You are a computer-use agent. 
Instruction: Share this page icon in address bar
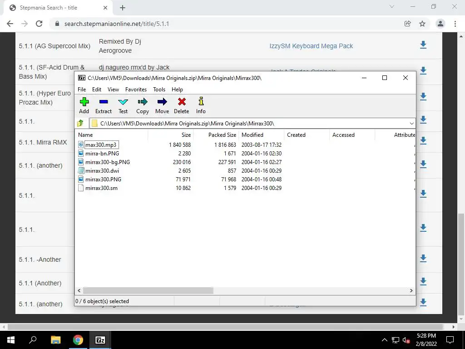408,24
